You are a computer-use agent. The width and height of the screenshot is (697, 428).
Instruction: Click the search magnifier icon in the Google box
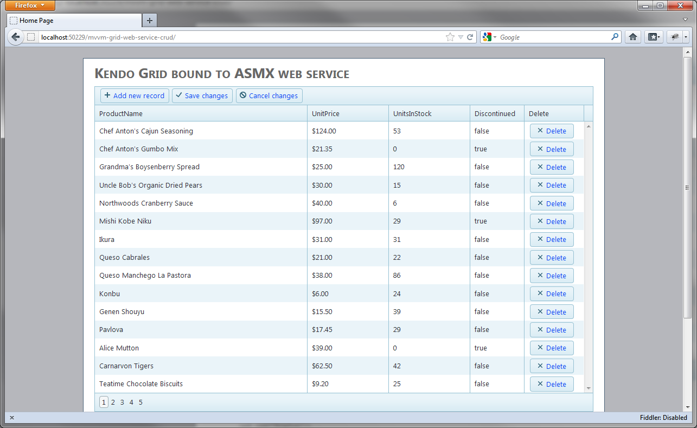tap(615, 37)
